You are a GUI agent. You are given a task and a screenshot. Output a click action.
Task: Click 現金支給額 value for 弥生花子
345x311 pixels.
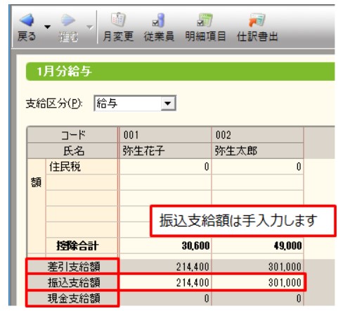165,298
